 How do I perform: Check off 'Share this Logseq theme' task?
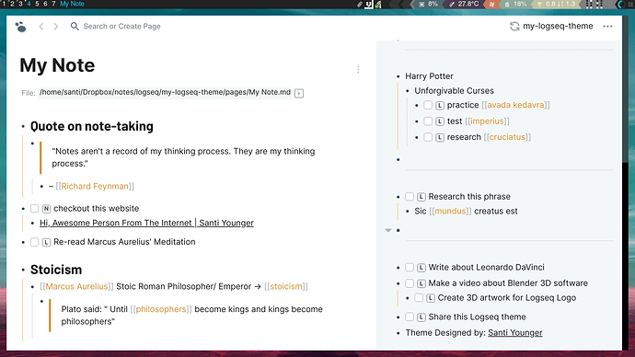coord(410,317)
